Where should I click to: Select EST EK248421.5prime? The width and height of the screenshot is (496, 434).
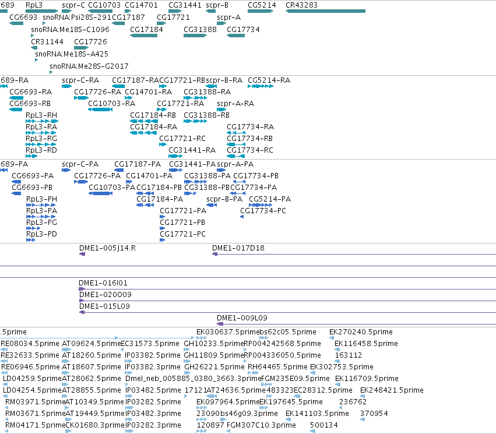392,391
